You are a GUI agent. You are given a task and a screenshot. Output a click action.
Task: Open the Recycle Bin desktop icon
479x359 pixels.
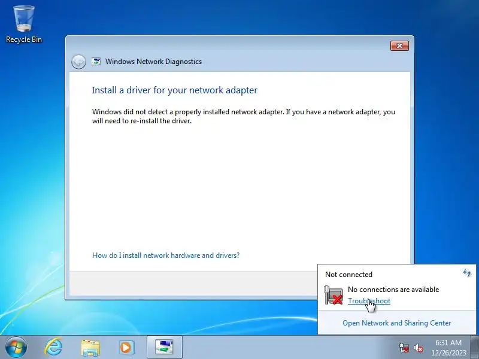tap(23, 25)
